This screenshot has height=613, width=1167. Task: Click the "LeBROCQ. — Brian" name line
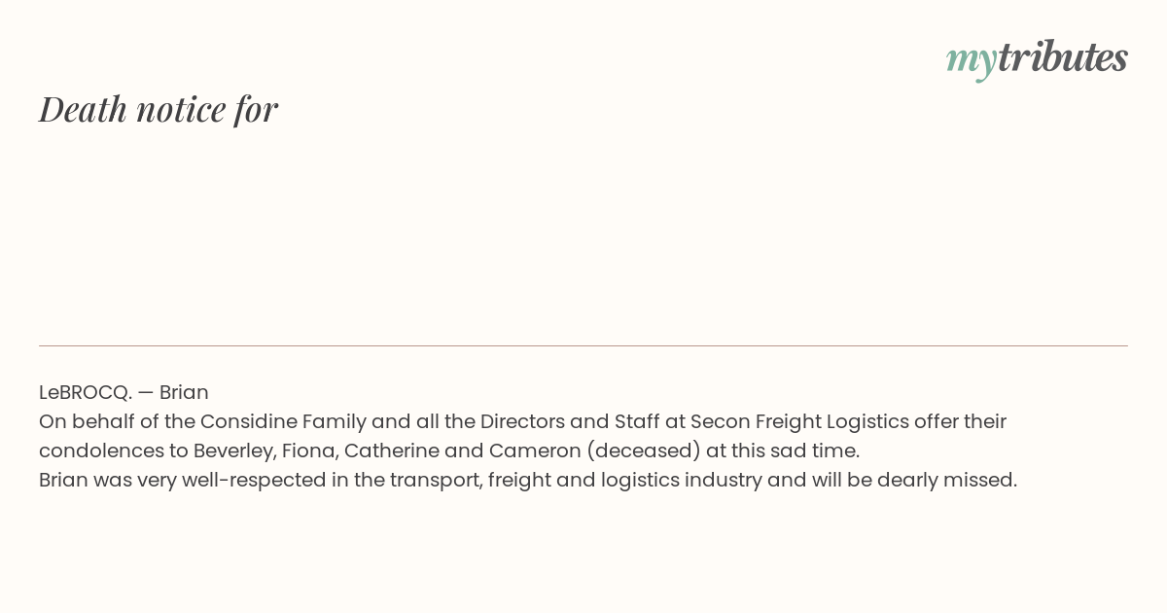(x=124, y=392)
